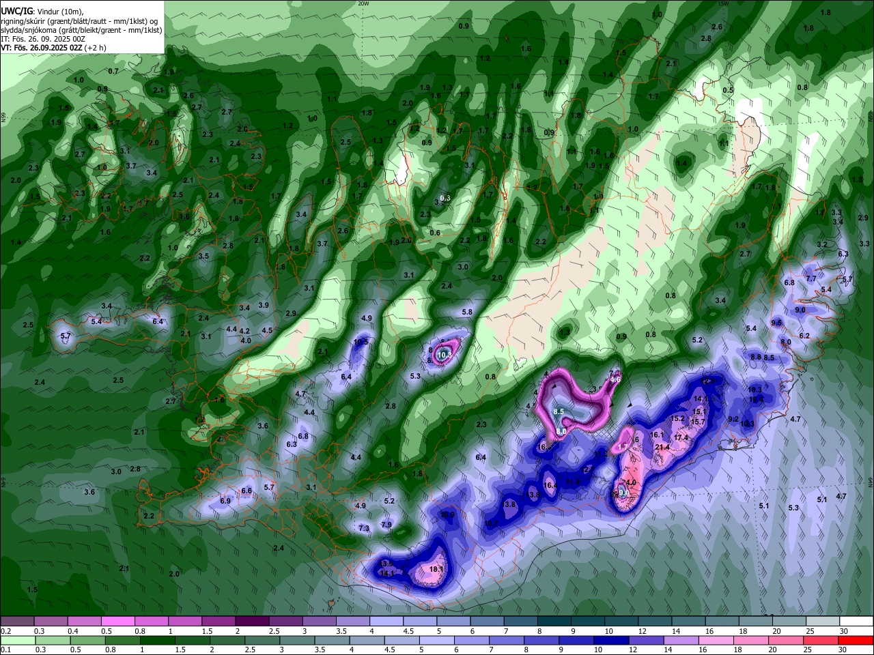Click the '20W' longitude label
The width and height of the screenshot is (874, 655).
tap(363, 3)
